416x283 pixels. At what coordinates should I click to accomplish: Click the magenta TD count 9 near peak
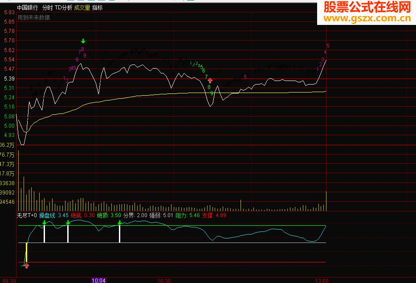coord(85,55)
